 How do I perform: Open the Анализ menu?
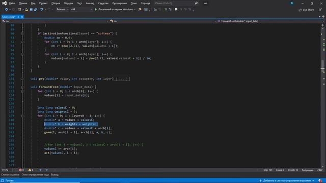coord(90,4)
